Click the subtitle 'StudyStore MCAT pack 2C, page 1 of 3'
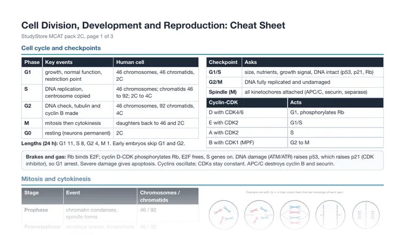This screenshot has width=405, height=235. pyautogui.click(x=67, y=36)
